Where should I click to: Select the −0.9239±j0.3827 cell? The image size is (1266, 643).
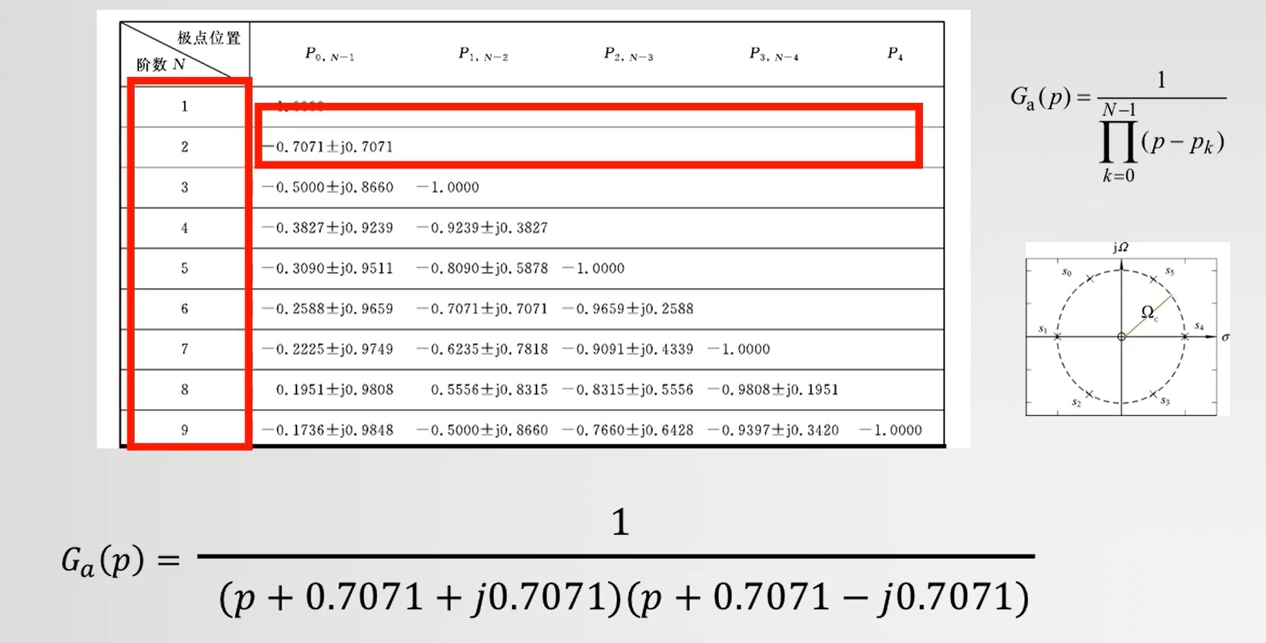482,228
